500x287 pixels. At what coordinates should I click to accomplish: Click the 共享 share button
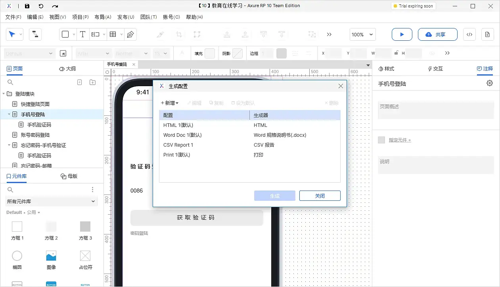coord(437,34)
